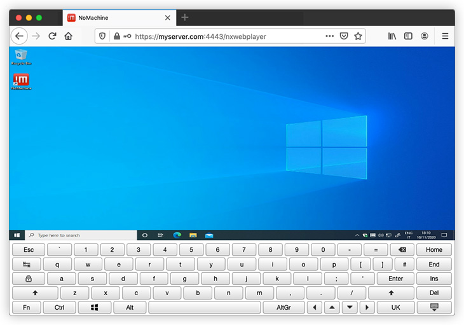This screenshot has height=325, width=464.
Task: Toggle the left shift arrow key
Action: [35, 293]
